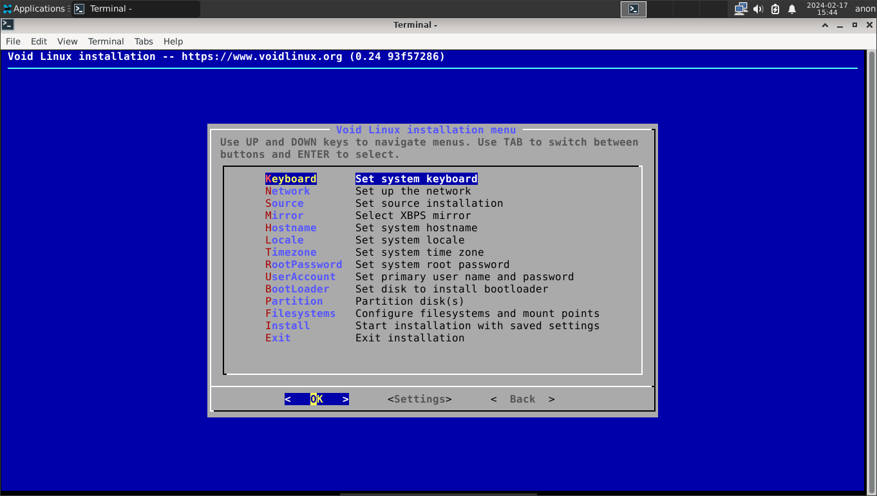Select the Hostname menu entry
Viewport: 877px width, 496px height.
[291, 228]
